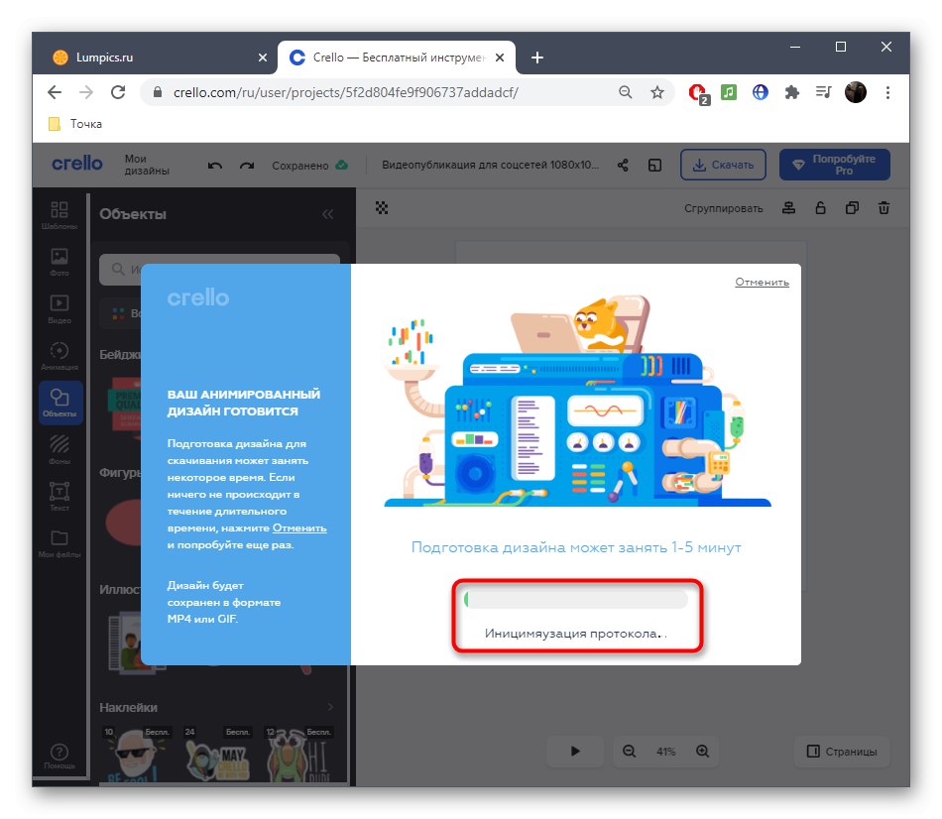Click the design rendering progress bar

(578, 599)
